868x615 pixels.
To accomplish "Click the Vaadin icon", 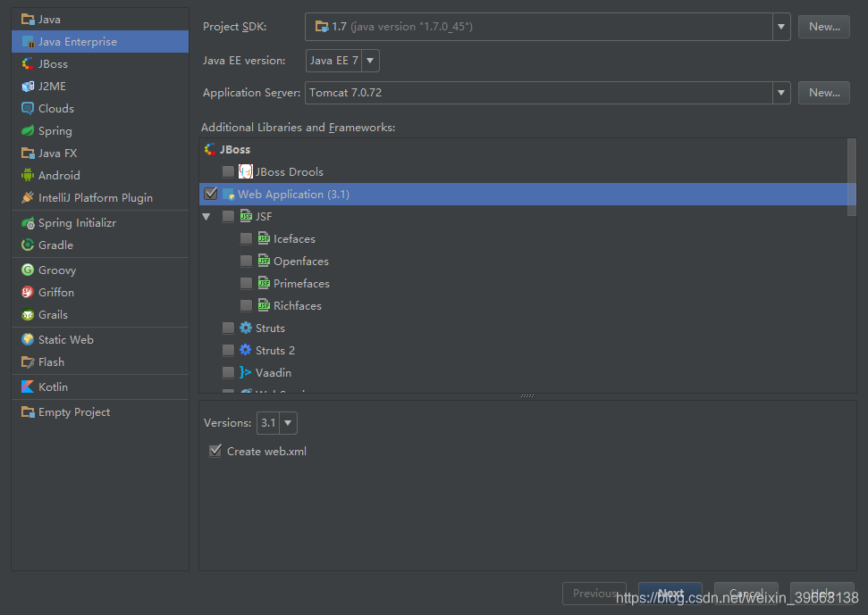I will [245, 372].
